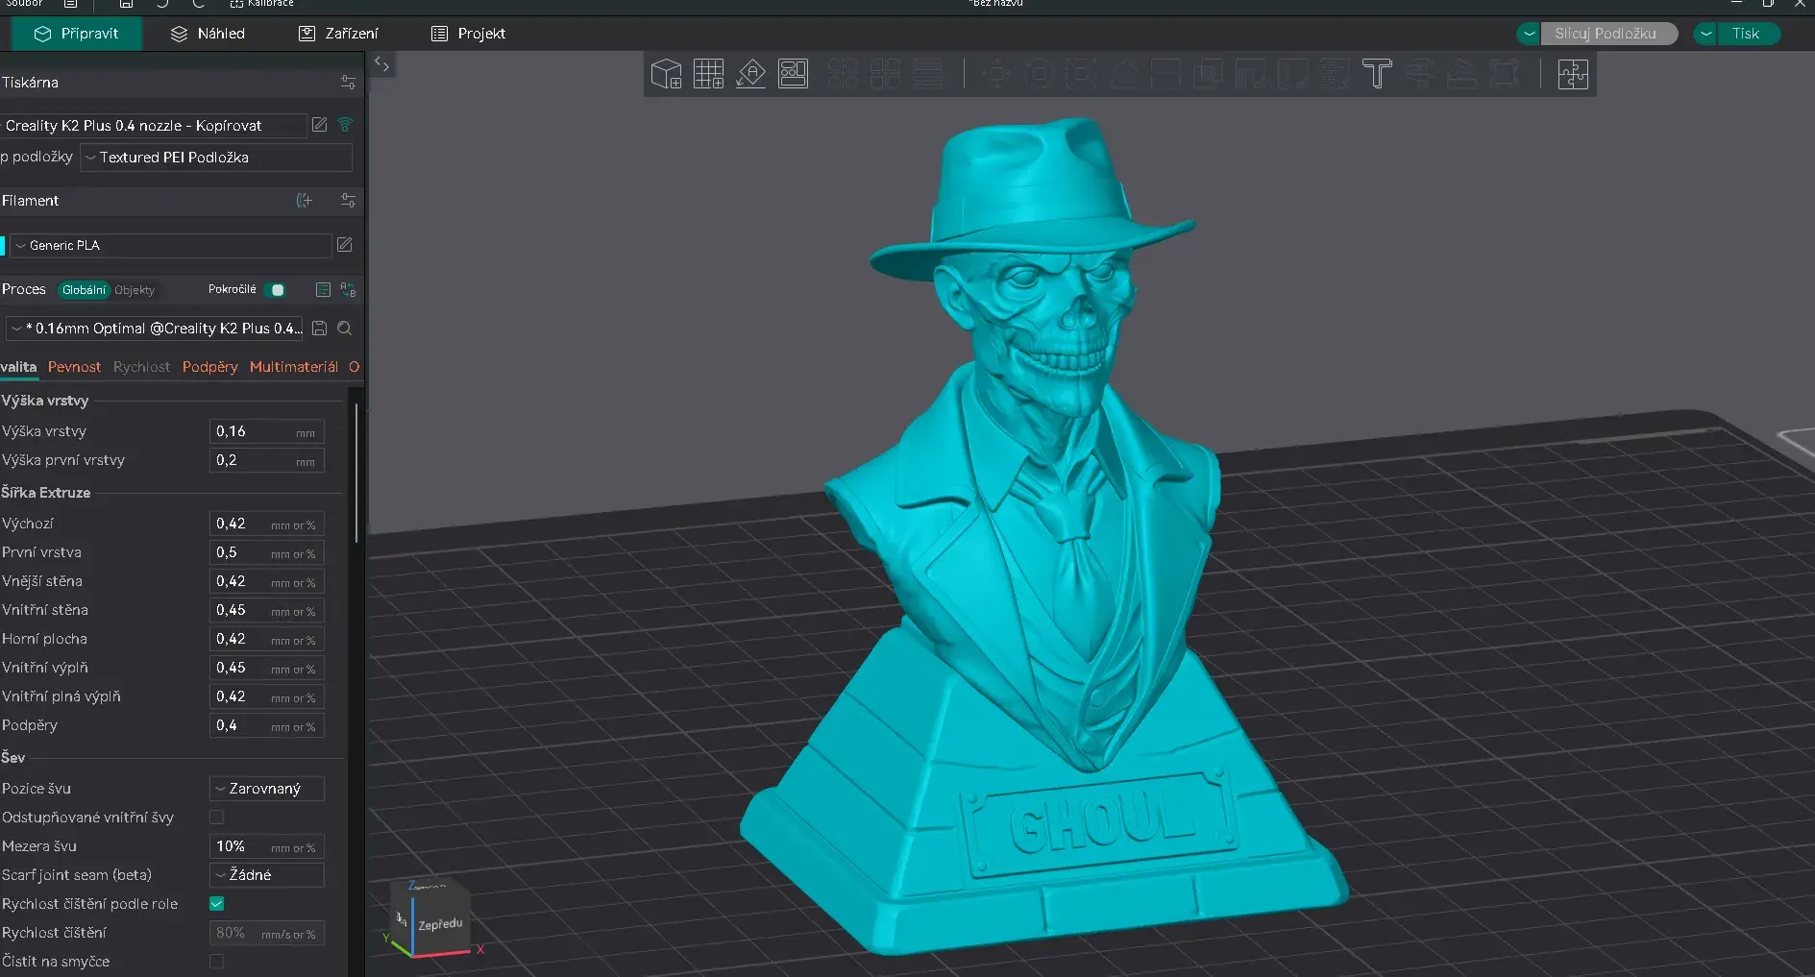Image resolution: width=1815 pixels, height=977 pixels.
Task: Save the 0.16mm Optimal process preset
Action: [x=320, y=329]
